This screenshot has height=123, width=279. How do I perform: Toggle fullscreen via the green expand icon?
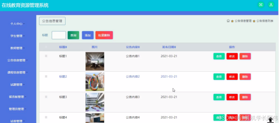tap(261, 5)
